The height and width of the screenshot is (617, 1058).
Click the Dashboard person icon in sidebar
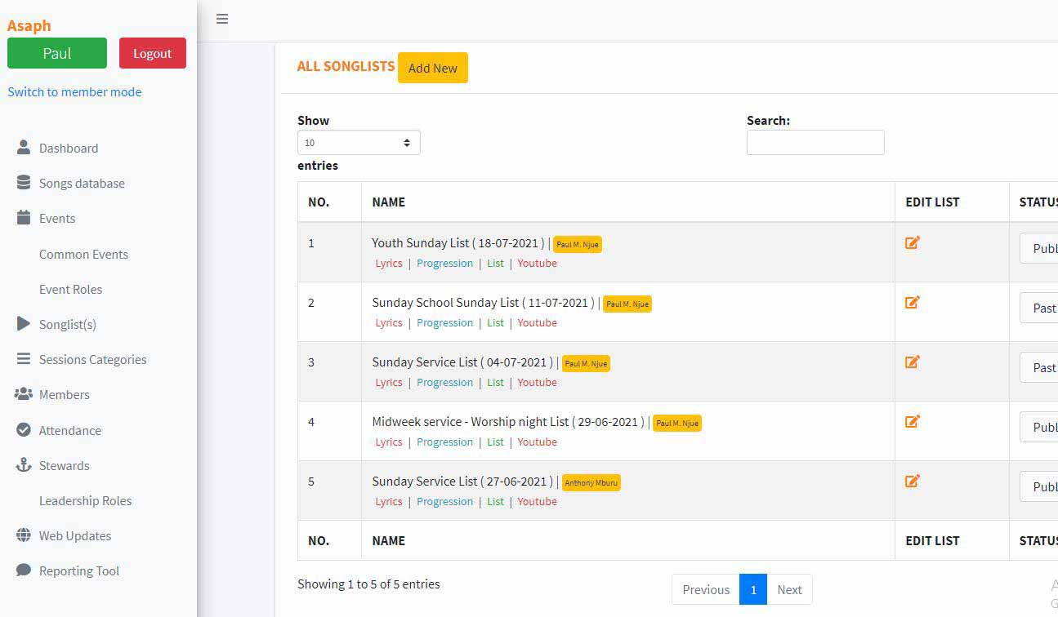[24, 148]
